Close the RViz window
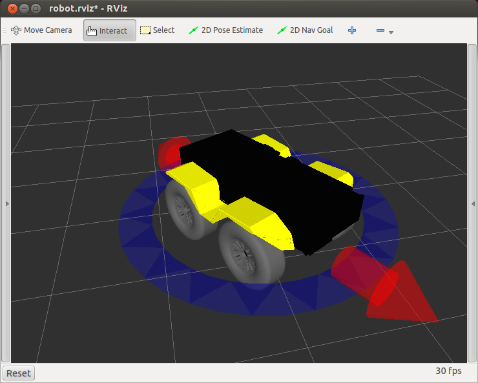Screen dimensions: 478x383 click(x=12, y=8)
